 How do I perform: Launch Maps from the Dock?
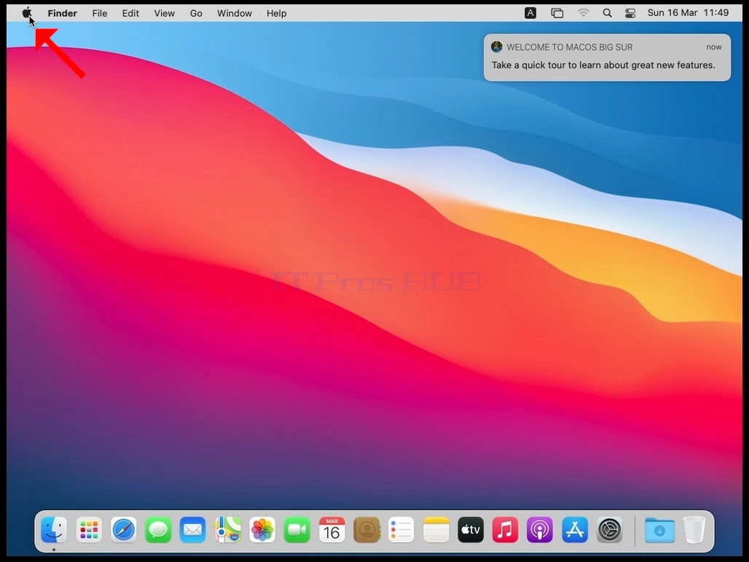coord(228,529)
